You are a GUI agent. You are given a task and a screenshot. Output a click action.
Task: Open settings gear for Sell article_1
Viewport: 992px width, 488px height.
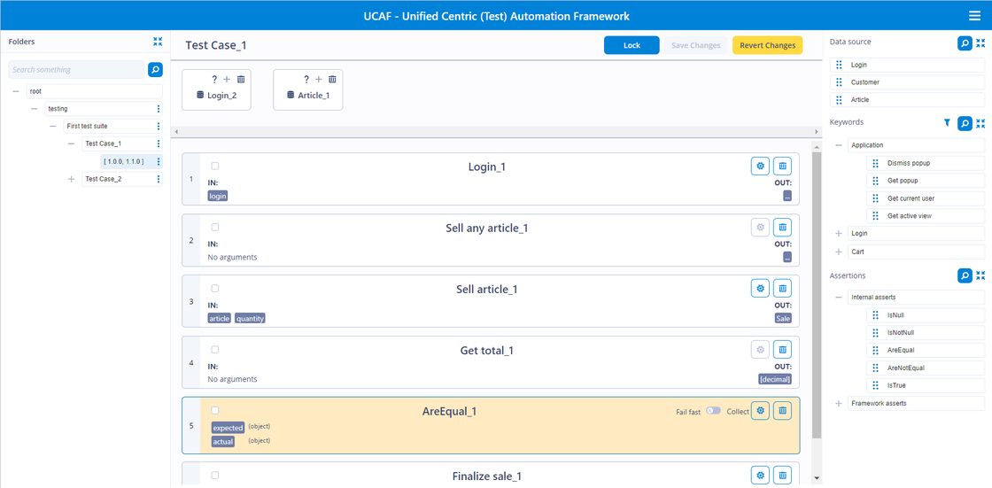coord(761,289)
